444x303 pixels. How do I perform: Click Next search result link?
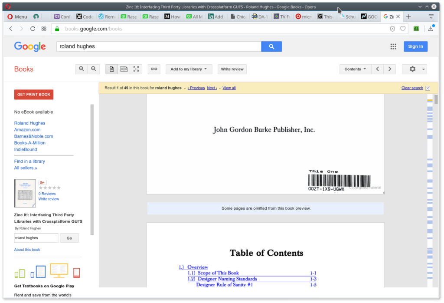212,88
